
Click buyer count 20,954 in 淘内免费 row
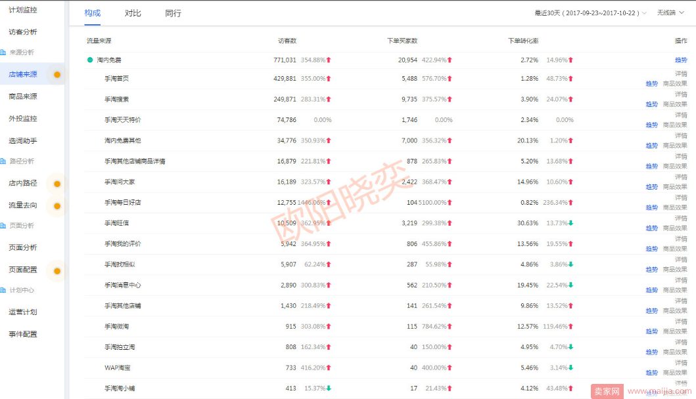407,60
